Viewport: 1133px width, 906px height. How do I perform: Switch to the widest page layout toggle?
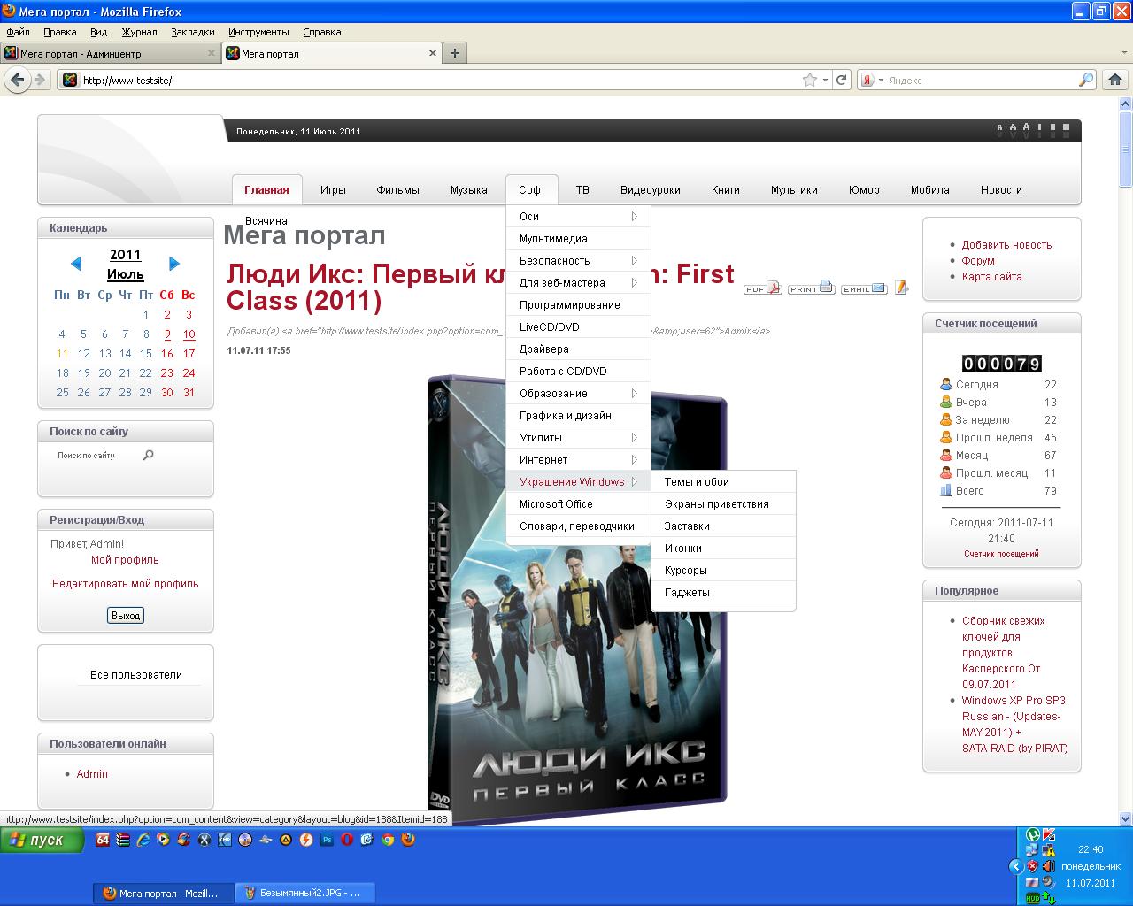click(1067, 127)
